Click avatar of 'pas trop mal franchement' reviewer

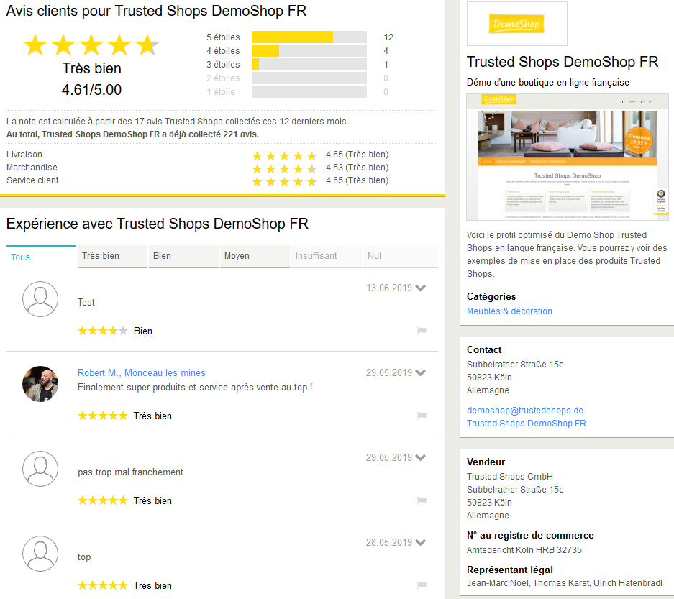(40, 469)
